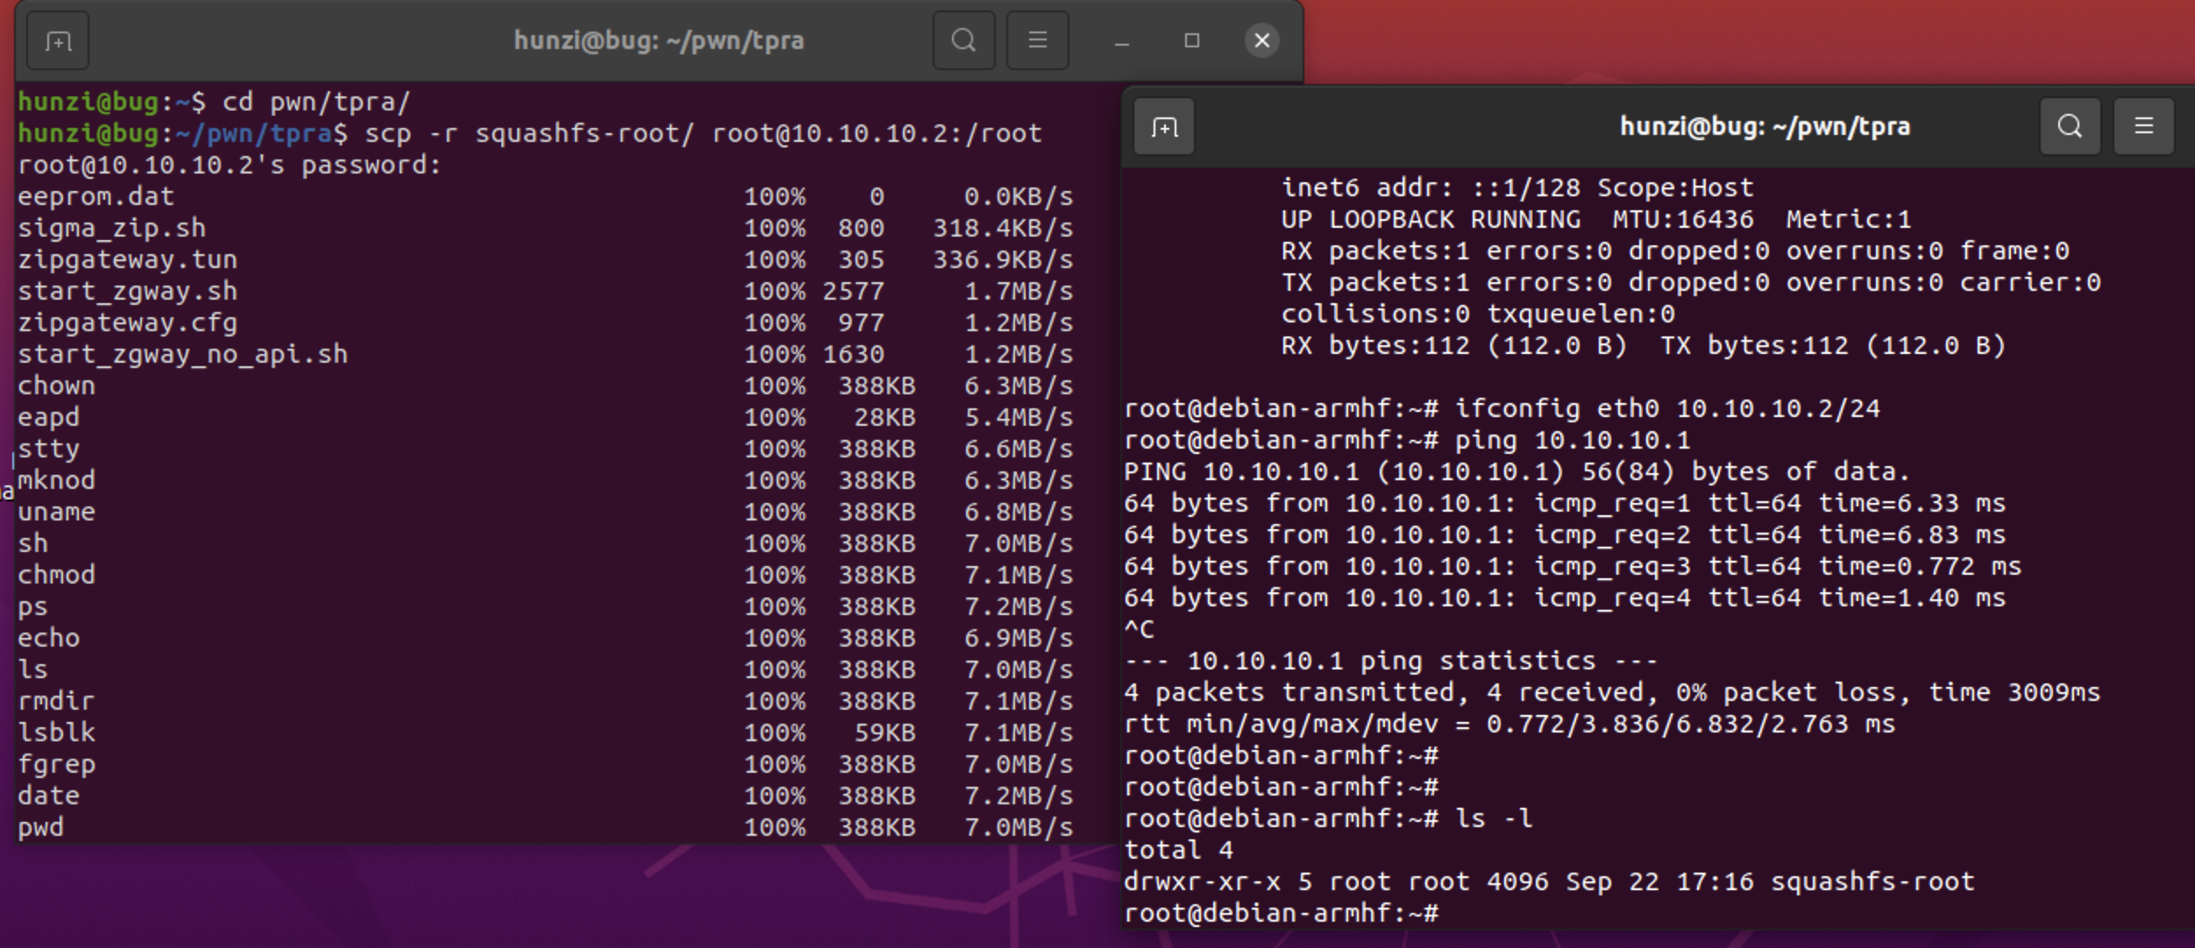Screen dimensions: 2195x948
Task: Click the 'lsblk' transfer row name
Action: click(56, 732)
